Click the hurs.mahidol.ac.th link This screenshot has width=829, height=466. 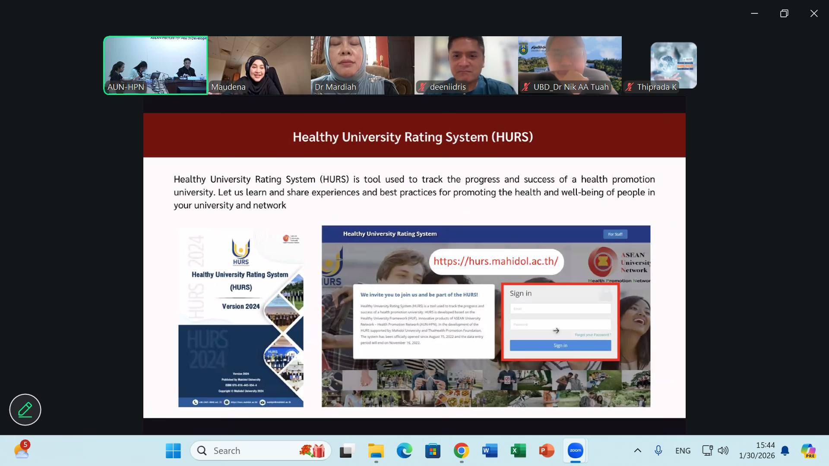pyautogui.click(x=496, y=262)
